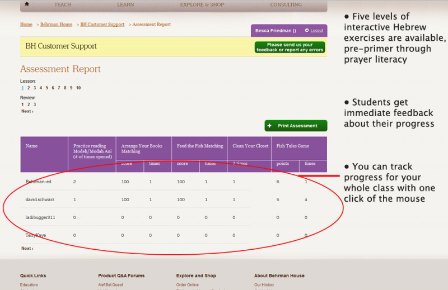Viewport: 448px width, 290px height.
Task: Select Lesson 1
Action: point(22,88)
